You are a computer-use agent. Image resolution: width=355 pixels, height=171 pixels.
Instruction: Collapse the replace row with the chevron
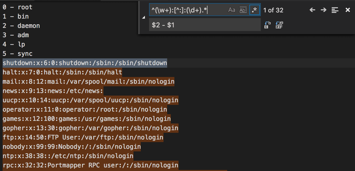pyautogui.click(x=143, y=18)
